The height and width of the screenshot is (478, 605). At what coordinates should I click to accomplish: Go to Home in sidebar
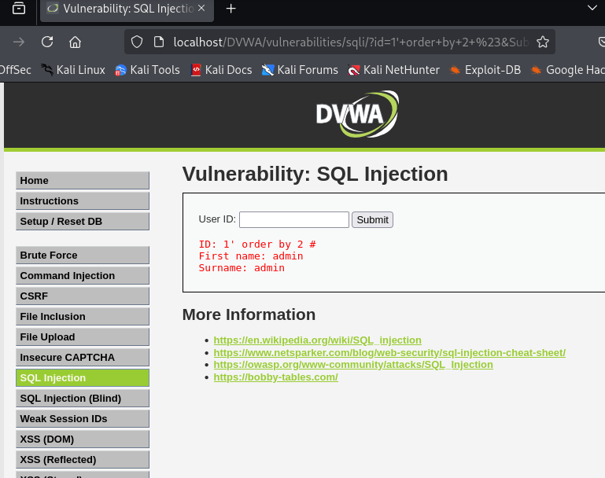83,180
